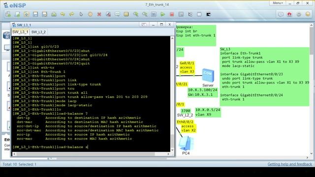Viewport: 315px width, 177px height.
Task: Click the Save As toolbar icon
Action: (x=45, y=14)
